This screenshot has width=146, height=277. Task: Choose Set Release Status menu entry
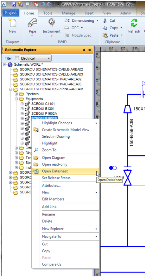click(66, 178)
